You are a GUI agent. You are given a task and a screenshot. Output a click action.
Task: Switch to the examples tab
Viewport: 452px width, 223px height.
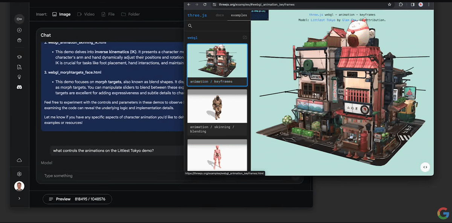tap(239, 15)
